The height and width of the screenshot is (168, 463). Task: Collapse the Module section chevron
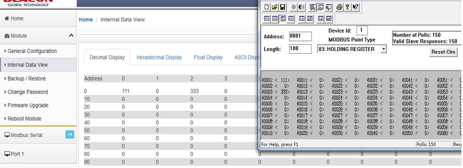71,36
